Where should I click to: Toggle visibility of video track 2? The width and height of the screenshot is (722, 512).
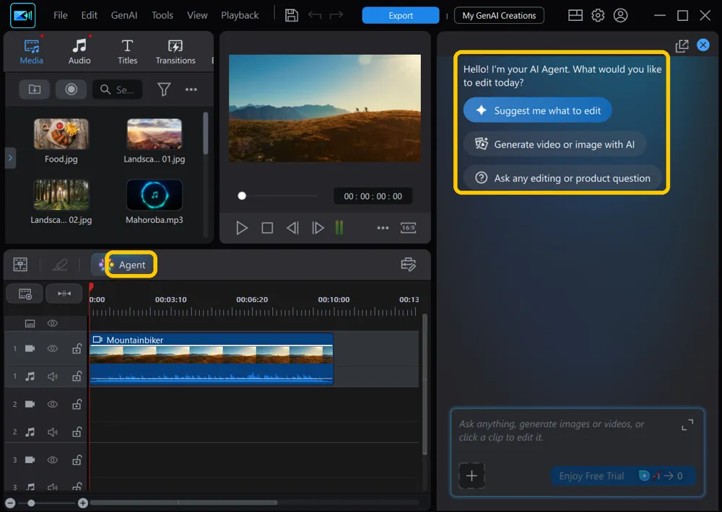pyautogui.click(x=53, y=405)
